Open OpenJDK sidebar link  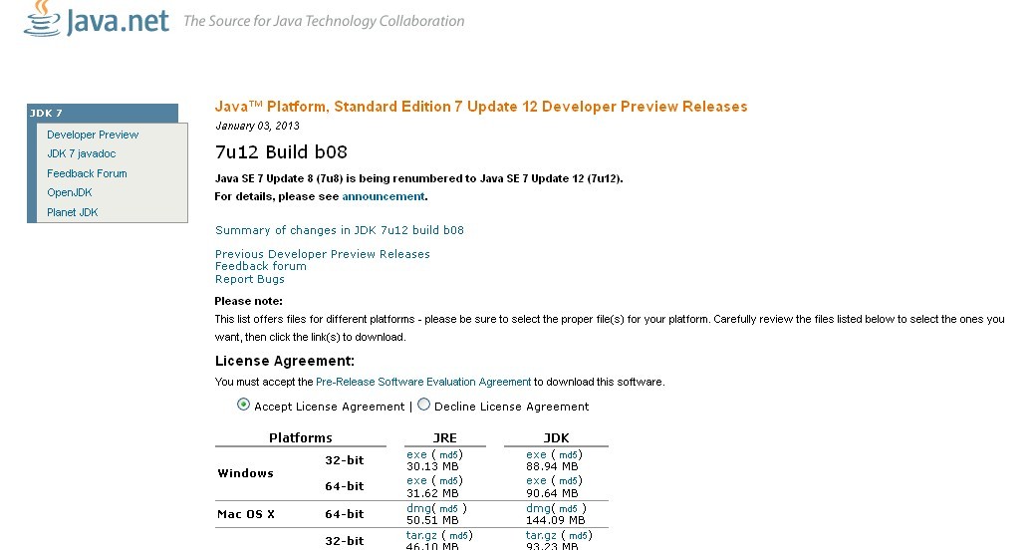(72, 192)
